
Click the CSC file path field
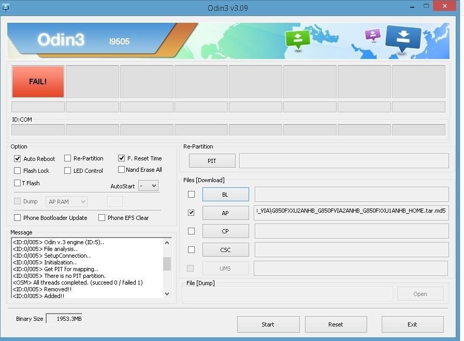pyautogui.click(x=352, y=249)
